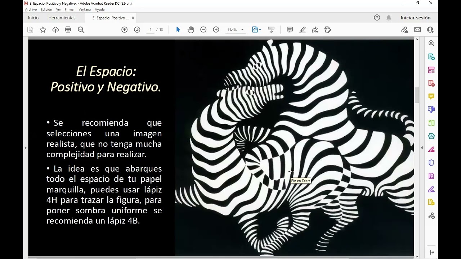Open Combine files tool in sidebar
Viewport: 461px width, 259px height.
click(x=431, y=109)
